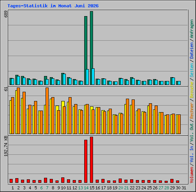Click the red volume bar for day 15

91,160
